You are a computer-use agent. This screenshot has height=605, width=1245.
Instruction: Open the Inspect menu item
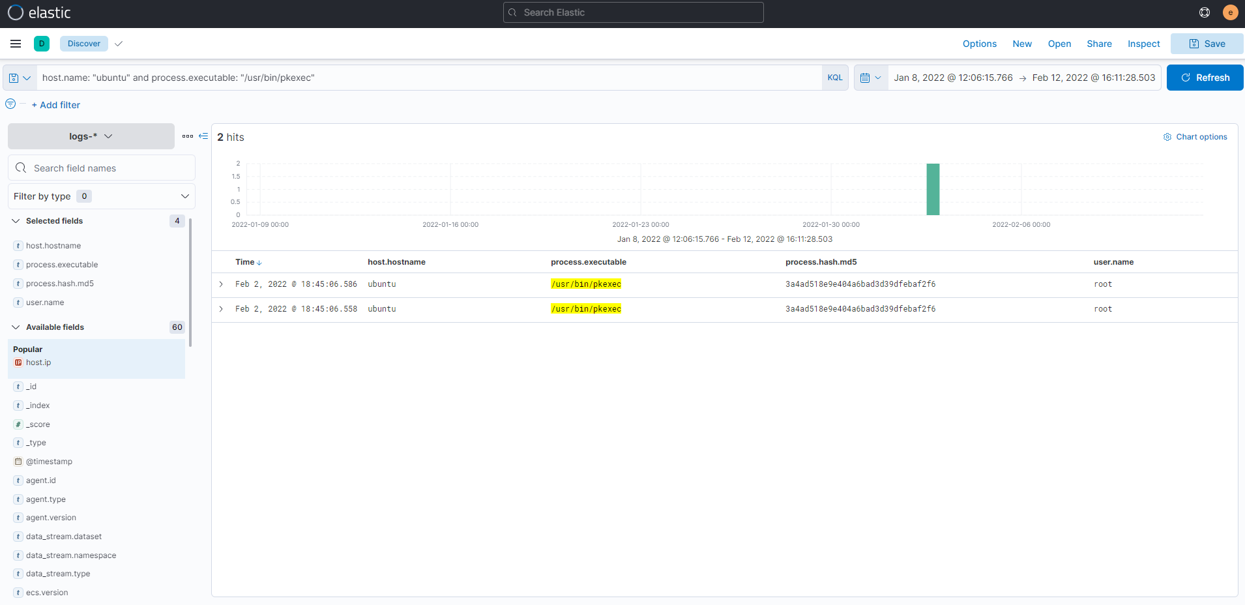coord(1143,44)
